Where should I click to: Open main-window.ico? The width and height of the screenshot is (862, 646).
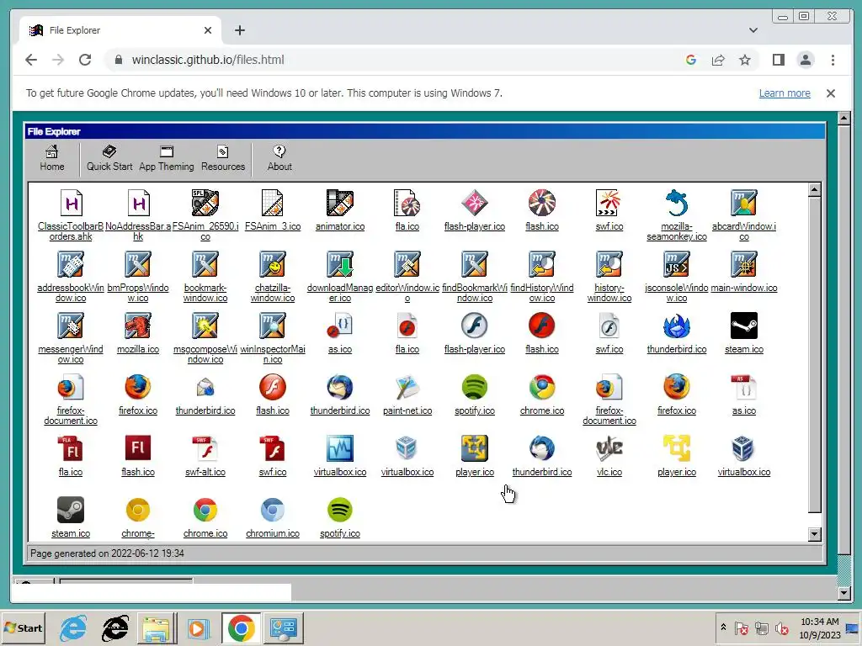(x=744, y=272)
